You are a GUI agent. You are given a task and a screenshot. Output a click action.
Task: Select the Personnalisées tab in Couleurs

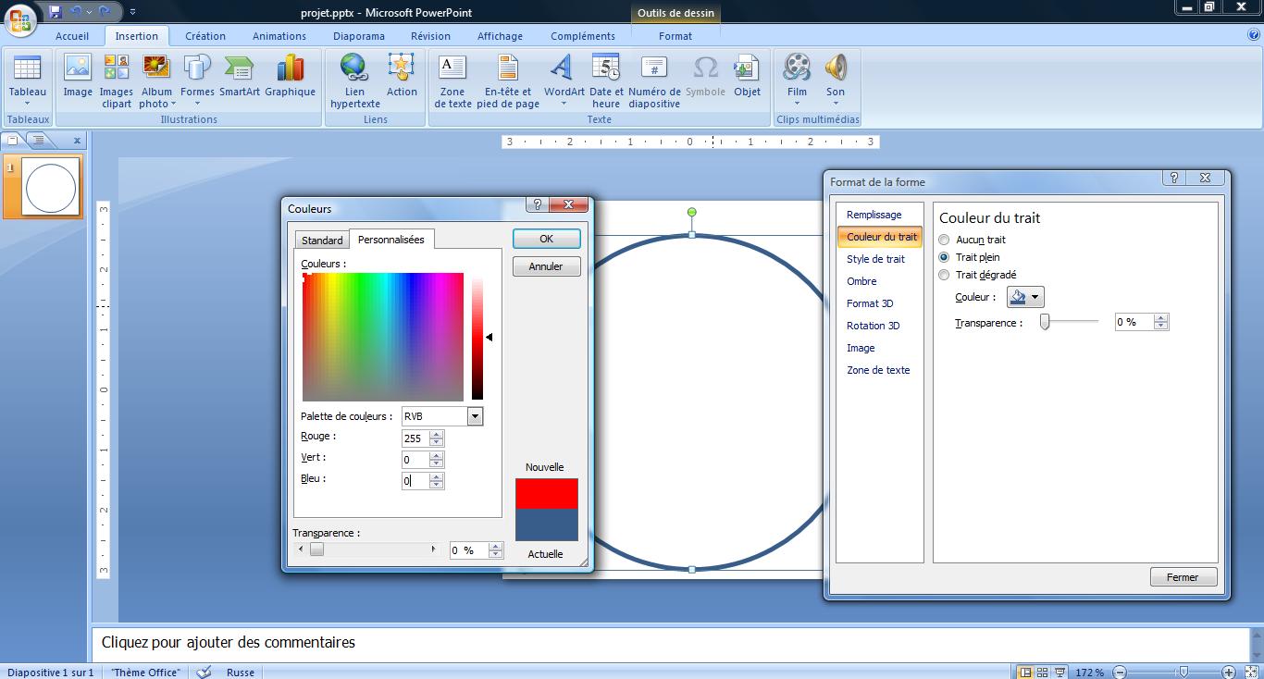(391, 240)
